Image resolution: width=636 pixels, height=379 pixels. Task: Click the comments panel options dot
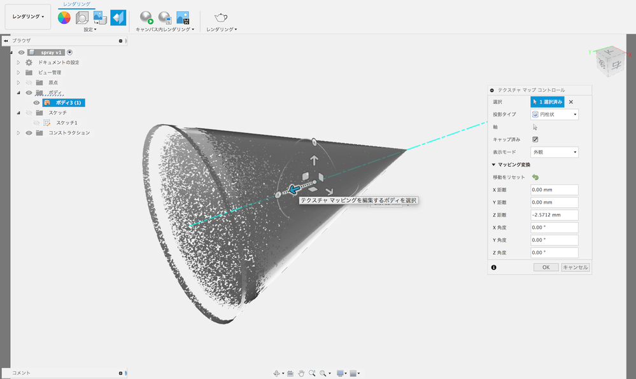tap(120, 373)
